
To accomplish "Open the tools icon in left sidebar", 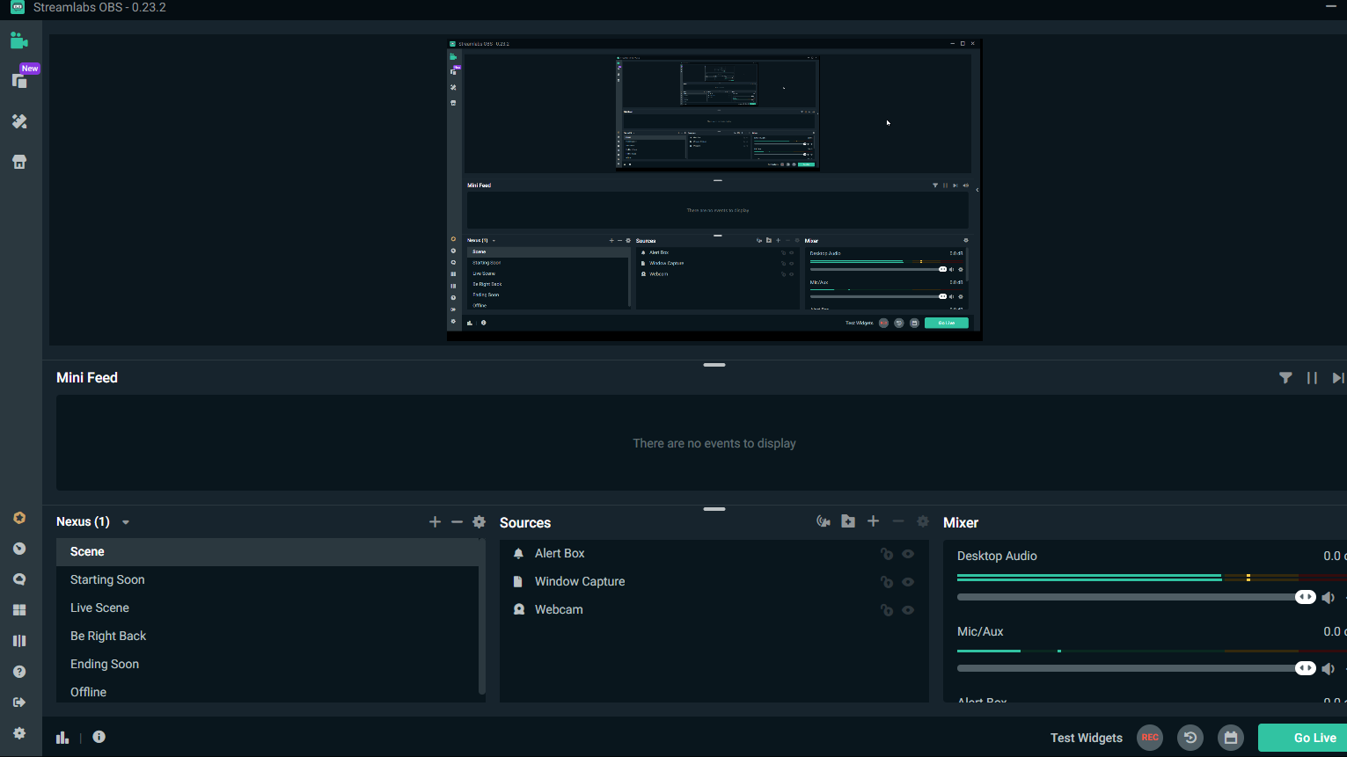I will tap(19, 121).
